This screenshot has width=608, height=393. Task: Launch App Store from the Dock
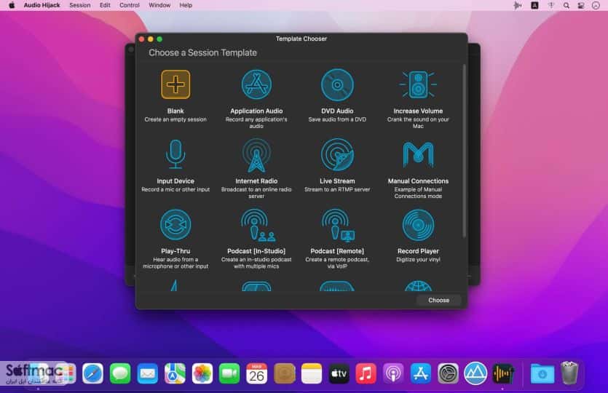(x=421, y=373)
